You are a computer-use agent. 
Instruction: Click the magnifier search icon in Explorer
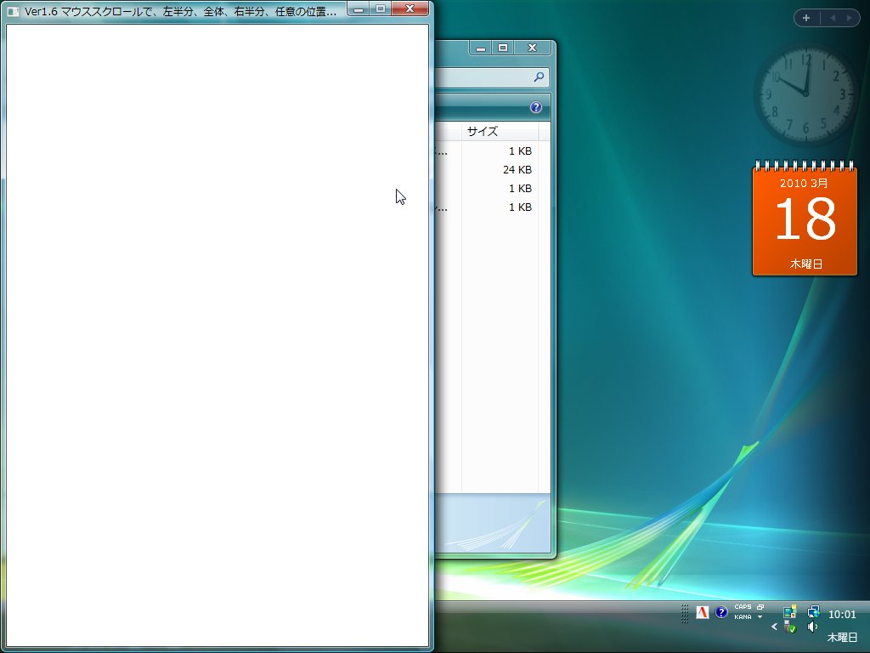538,77
